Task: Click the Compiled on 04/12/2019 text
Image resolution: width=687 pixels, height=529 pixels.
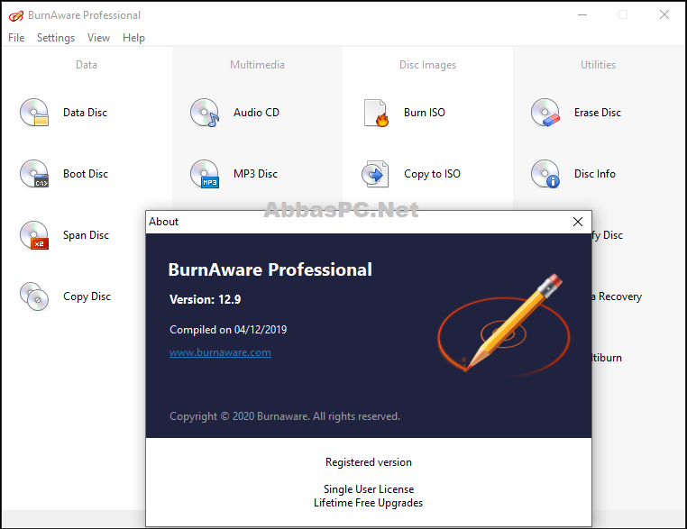Action: point(228,329)
